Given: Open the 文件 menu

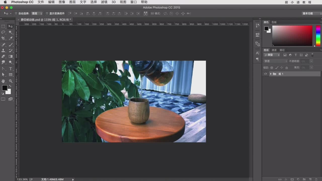Looking at the screenshot, I should [x=41, y=2].
